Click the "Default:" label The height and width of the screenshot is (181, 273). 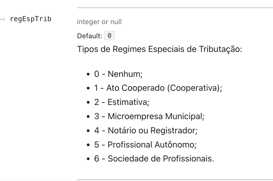[x=89, y=36]
